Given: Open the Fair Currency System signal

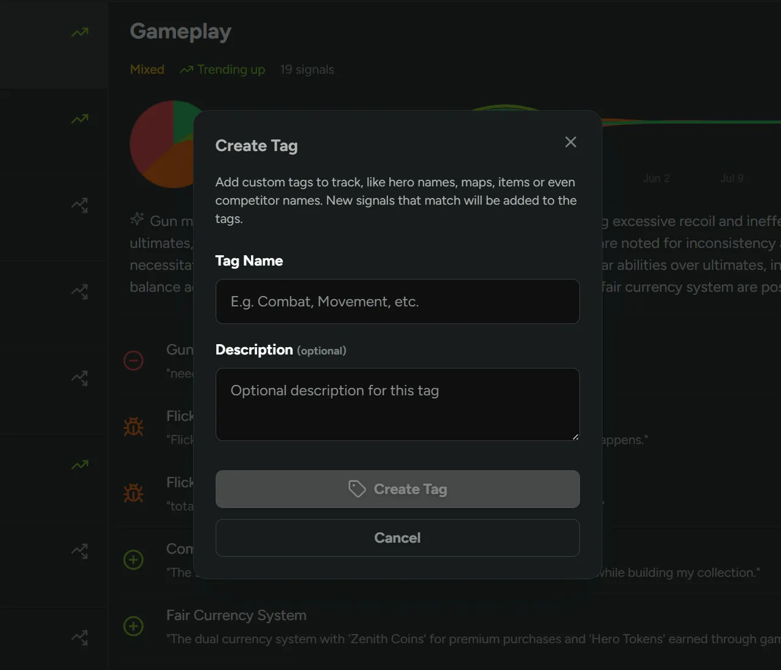Looking at the screenshot, I should 236,615.
